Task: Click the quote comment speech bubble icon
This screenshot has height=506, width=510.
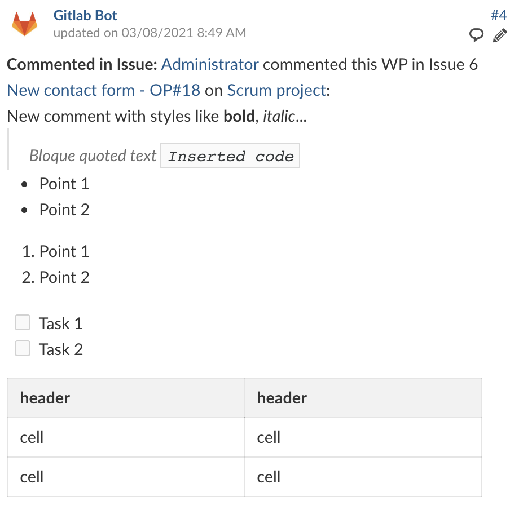Action: click(x=477, y=35)
